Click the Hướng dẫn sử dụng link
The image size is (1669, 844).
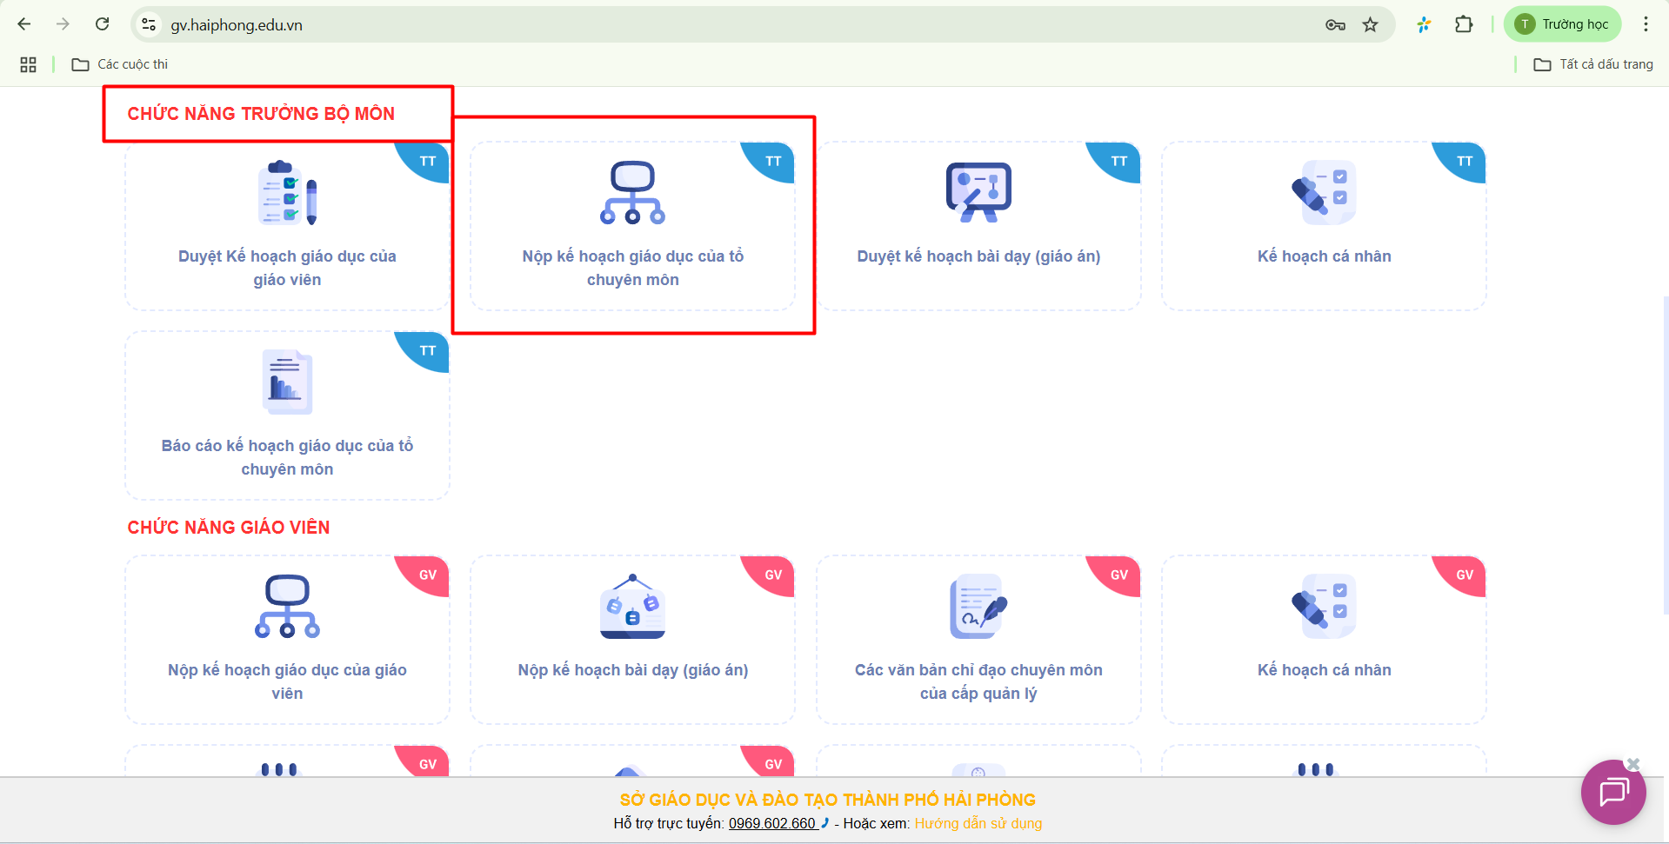pos(978,823)
